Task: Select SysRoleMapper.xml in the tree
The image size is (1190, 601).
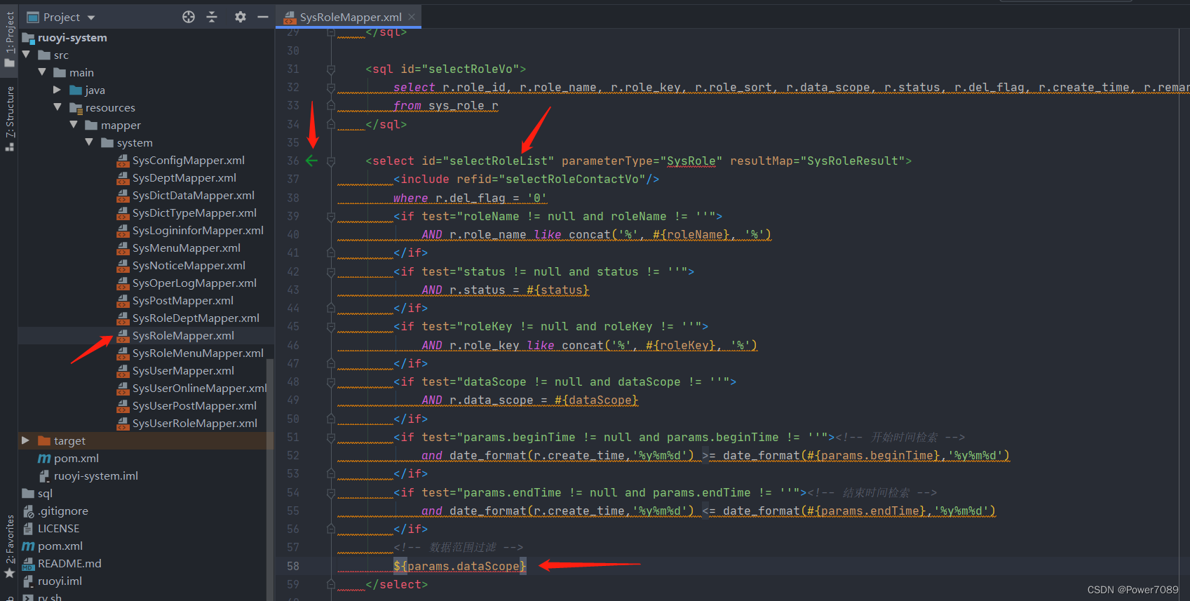Action: (182, 336)
